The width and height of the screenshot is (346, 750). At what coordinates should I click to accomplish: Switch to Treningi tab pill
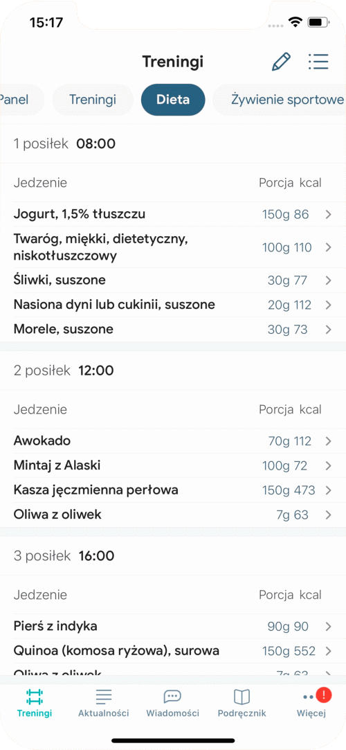93,100
